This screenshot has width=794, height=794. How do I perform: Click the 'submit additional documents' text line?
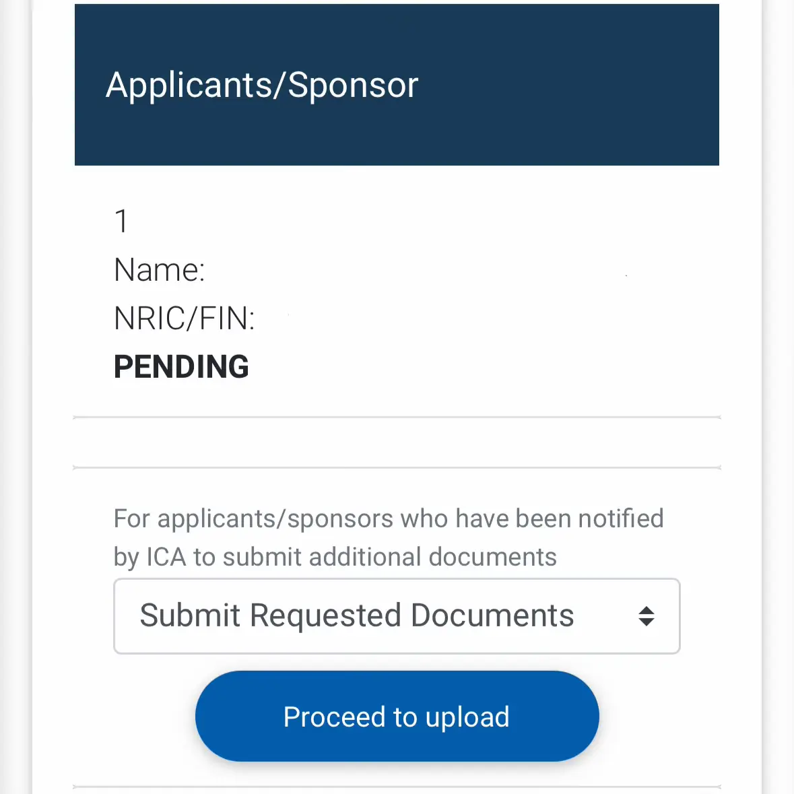coord(335,557)
